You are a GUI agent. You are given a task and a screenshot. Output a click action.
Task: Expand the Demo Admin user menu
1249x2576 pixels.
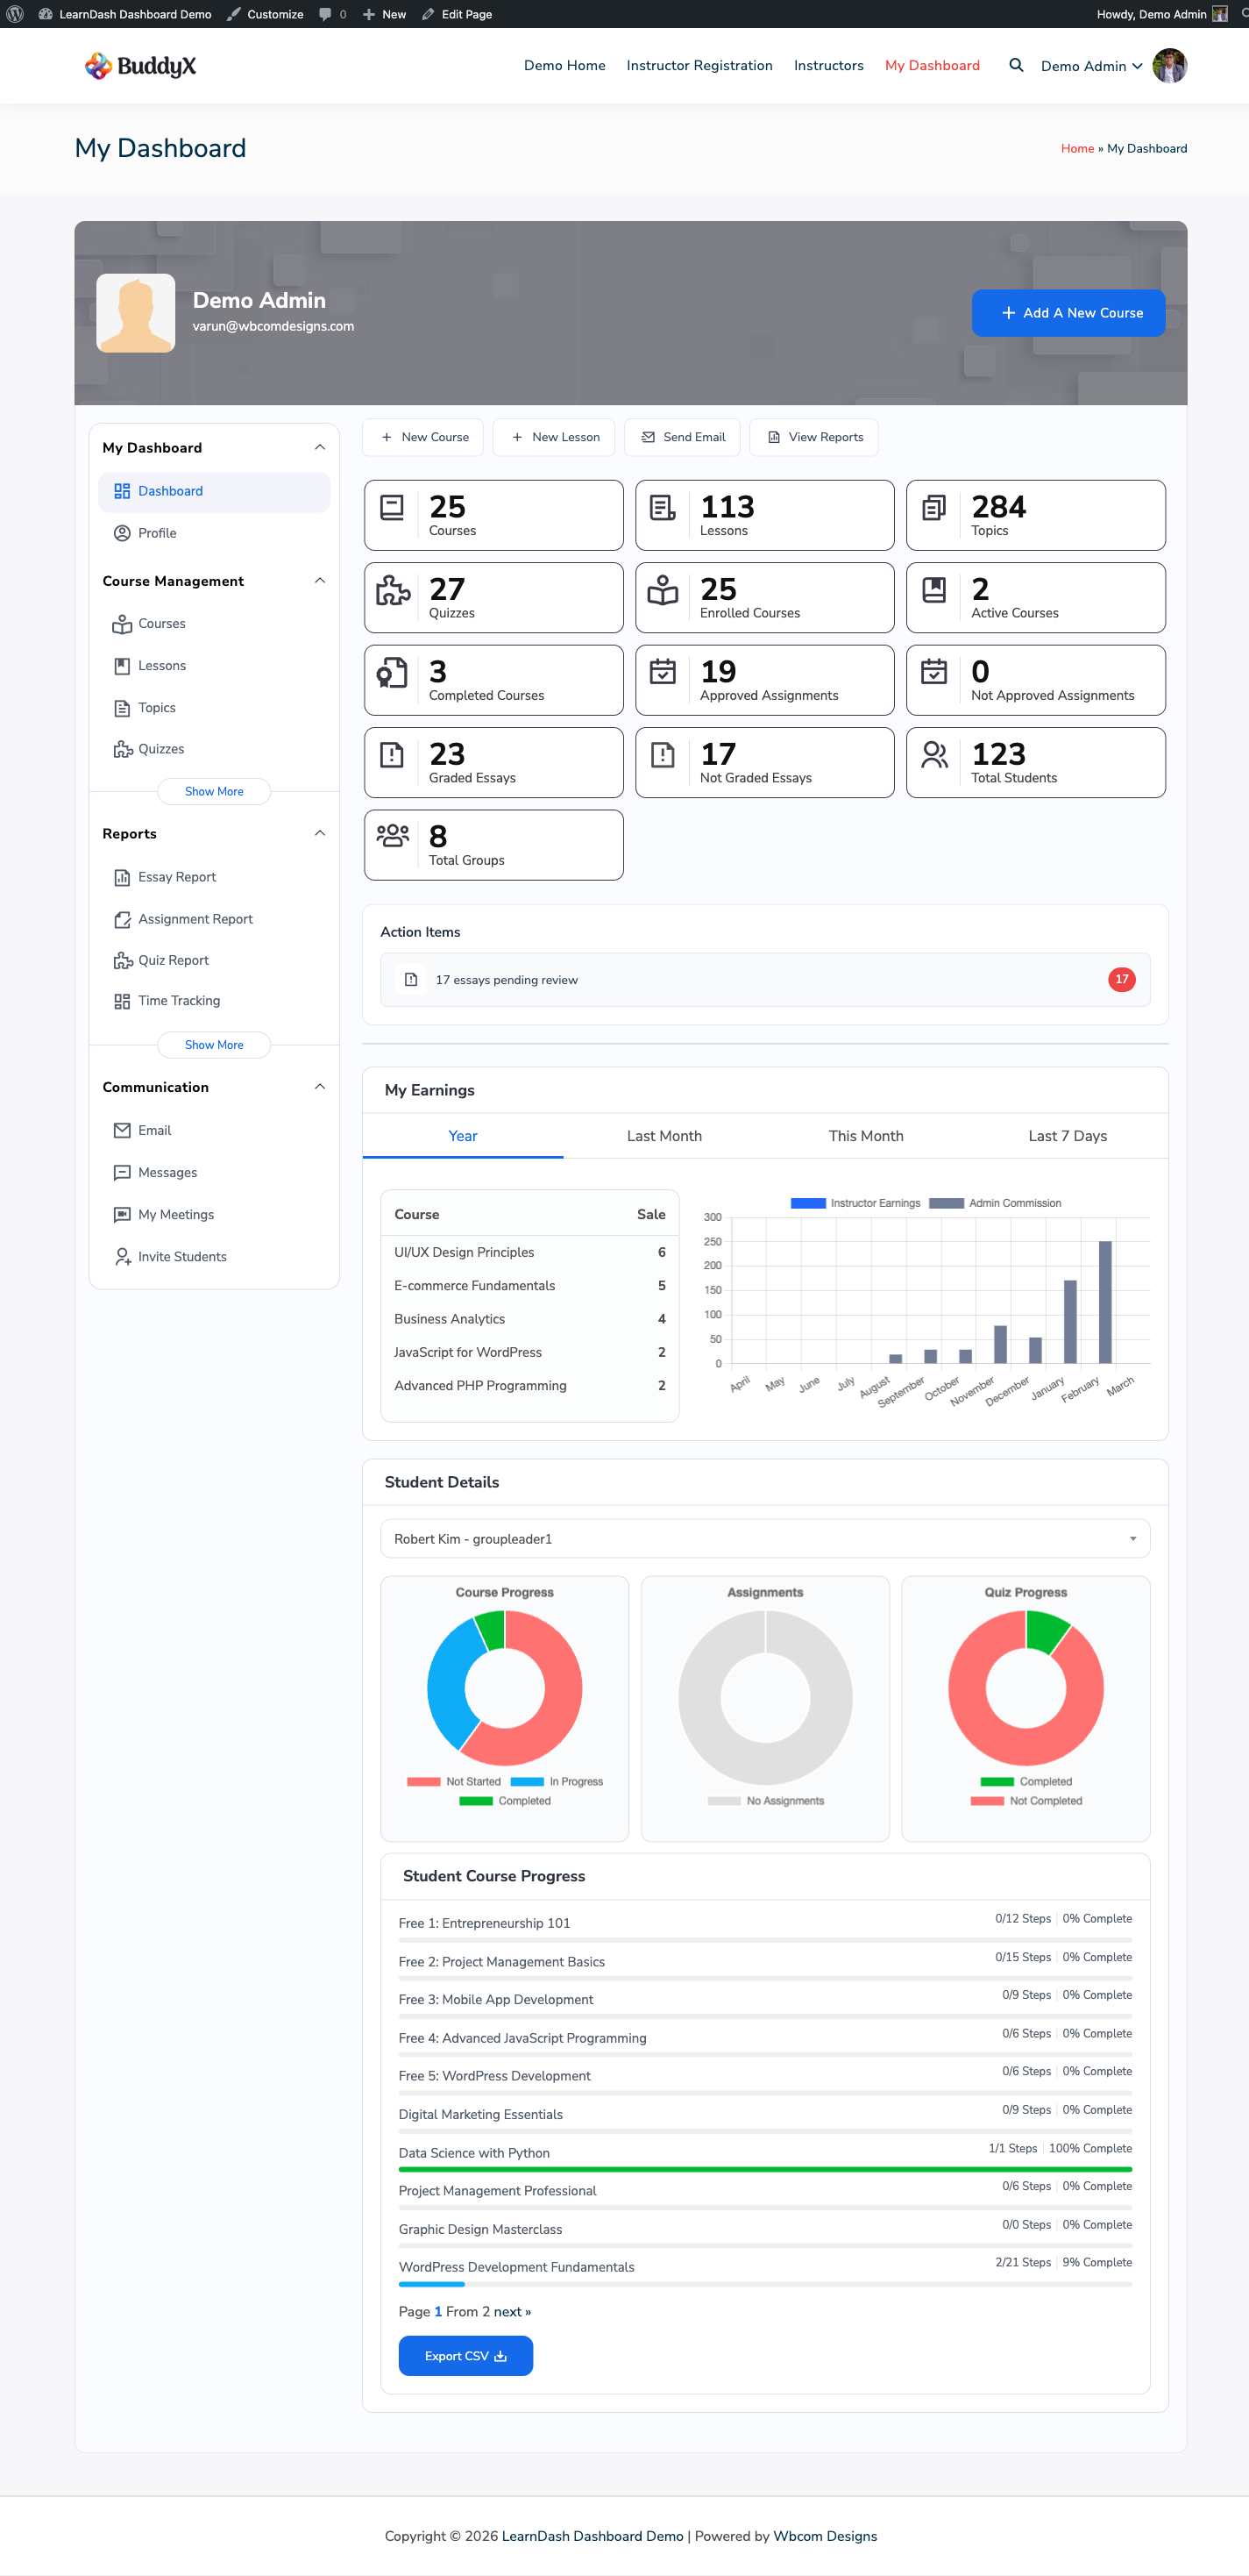(x=1091, y=66)
